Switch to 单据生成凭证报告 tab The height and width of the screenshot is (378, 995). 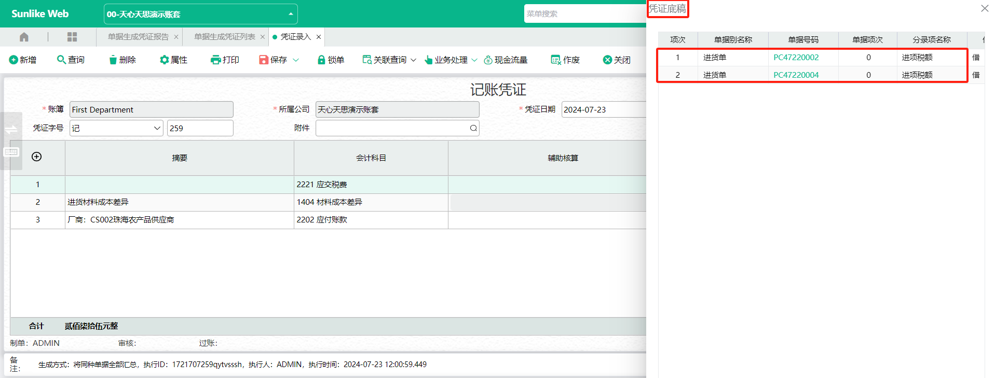point(138,37)
